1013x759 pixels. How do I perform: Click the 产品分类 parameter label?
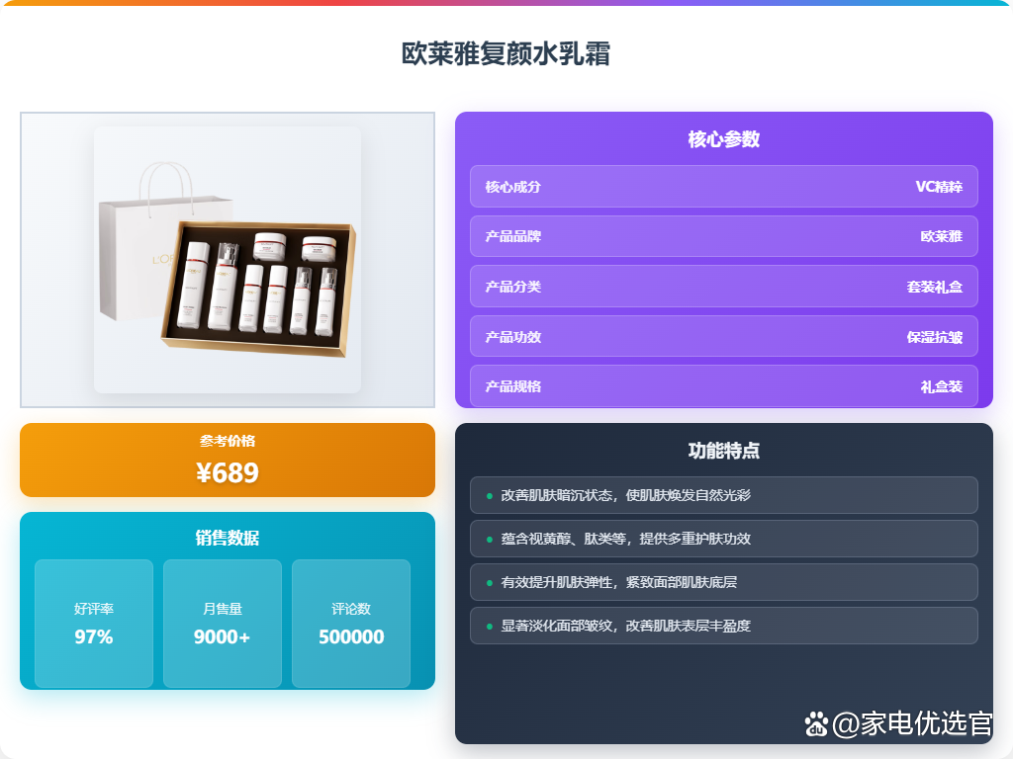(513, 287)
